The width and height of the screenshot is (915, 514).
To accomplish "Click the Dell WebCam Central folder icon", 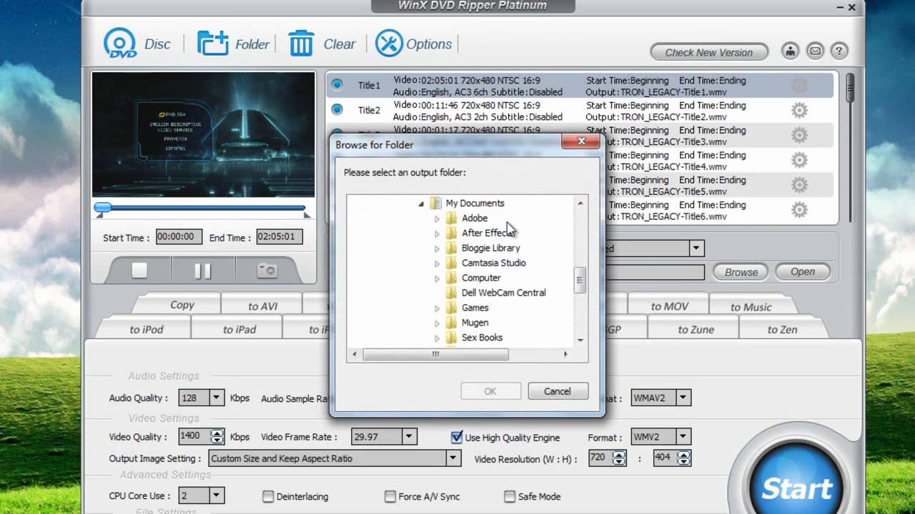I will point(451,293).
